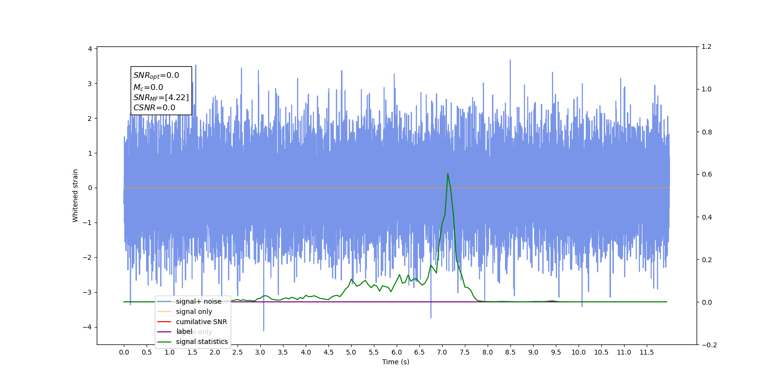Click the blue line swatch for signal+ noise
The width and height of the screenshot is (774, 387).
coord(164,301)
